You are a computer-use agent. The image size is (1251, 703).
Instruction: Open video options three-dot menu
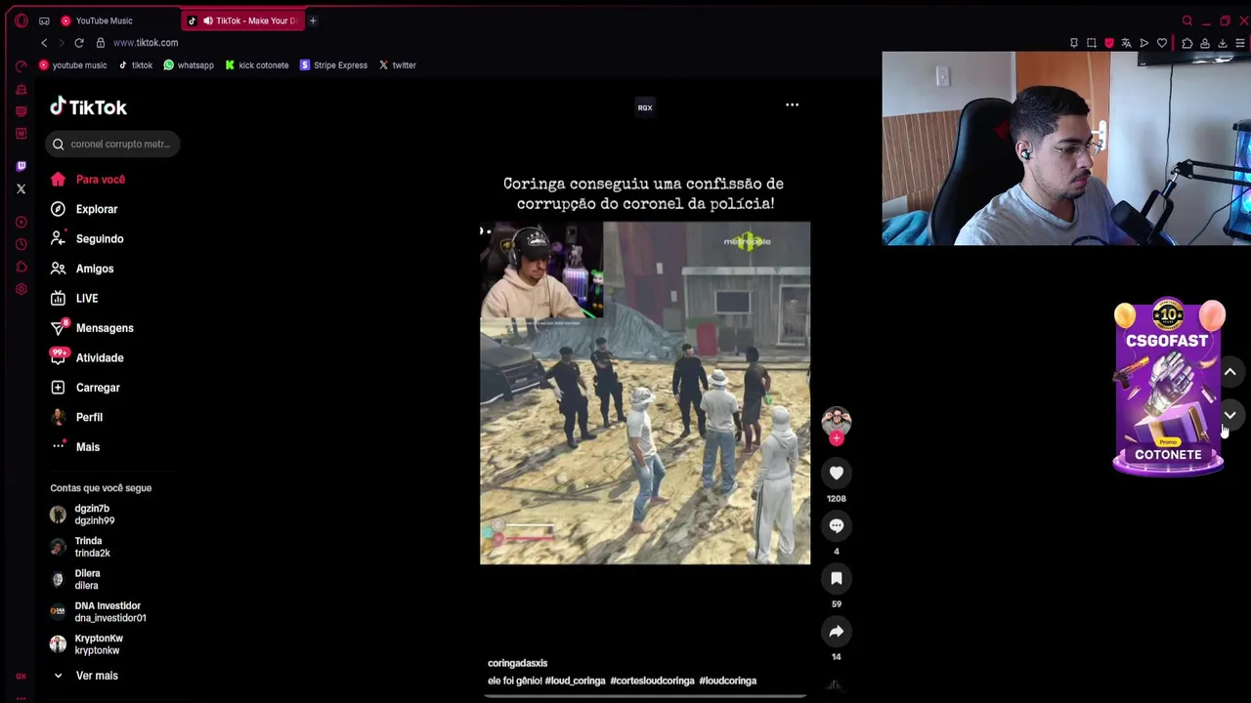[793, 104]
